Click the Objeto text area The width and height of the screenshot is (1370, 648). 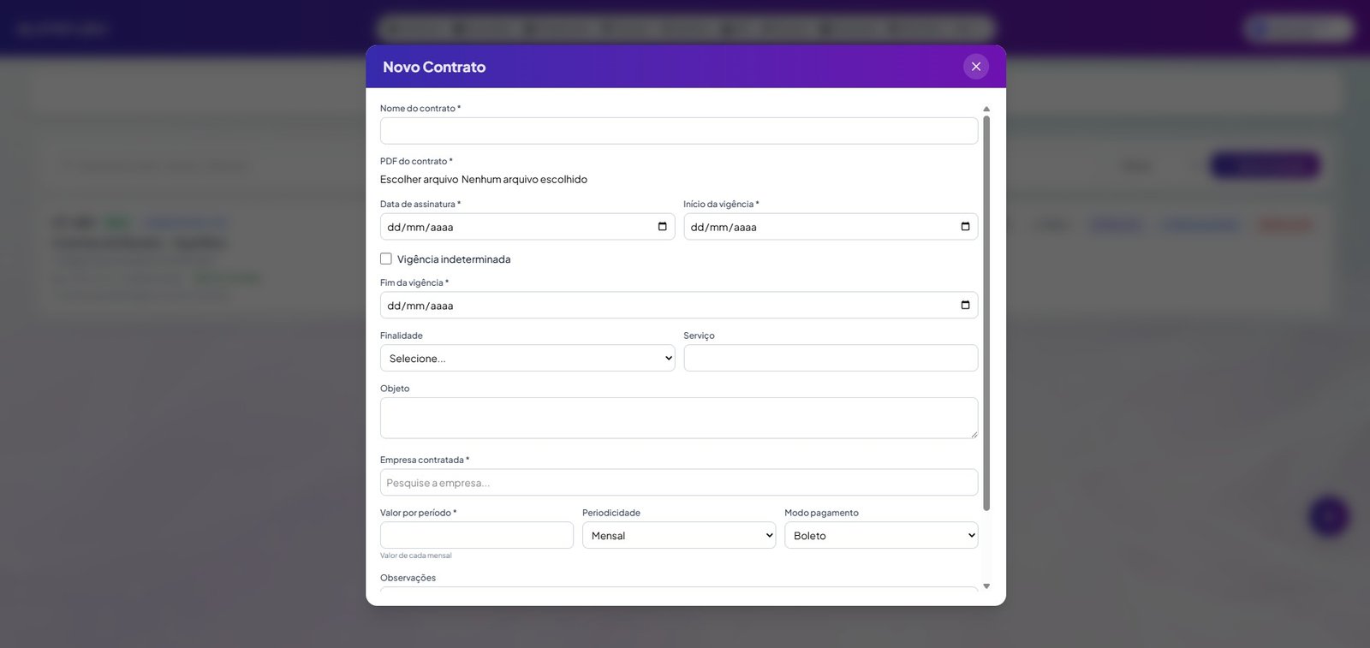[x=679, y=418]
